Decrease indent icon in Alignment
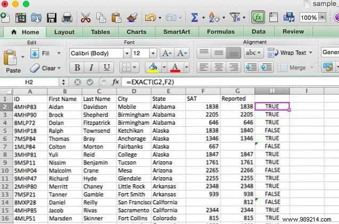The image size is (339, 224). tap(251, 67)
